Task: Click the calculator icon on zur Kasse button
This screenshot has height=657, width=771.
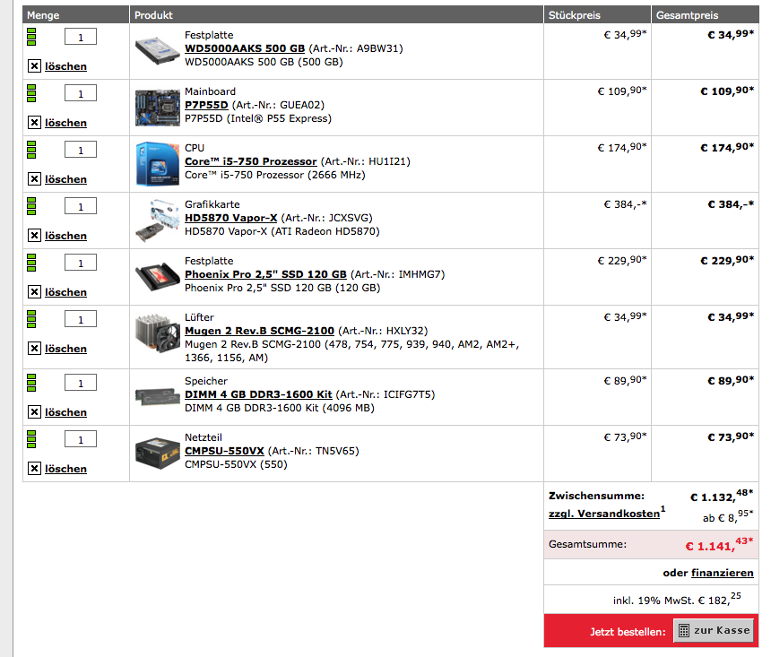Action: coord(683,630)
